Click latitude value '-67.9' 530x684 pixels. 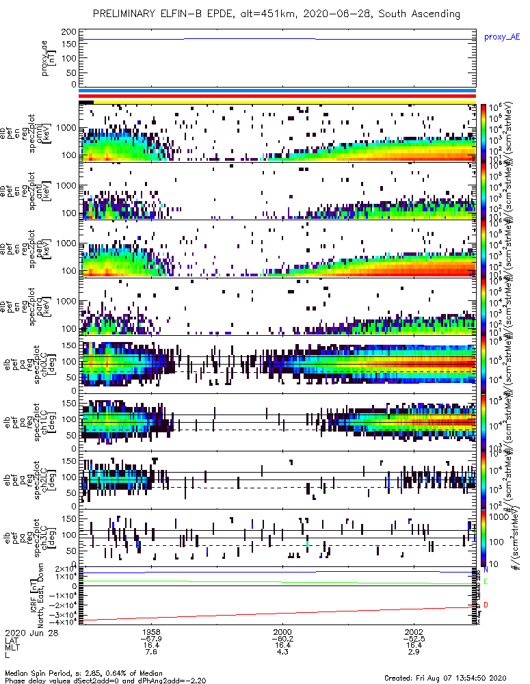(151, 639)
